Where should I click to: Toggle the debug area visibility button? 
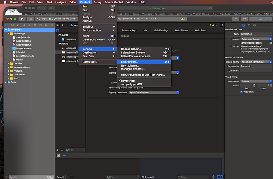[261, 19]
